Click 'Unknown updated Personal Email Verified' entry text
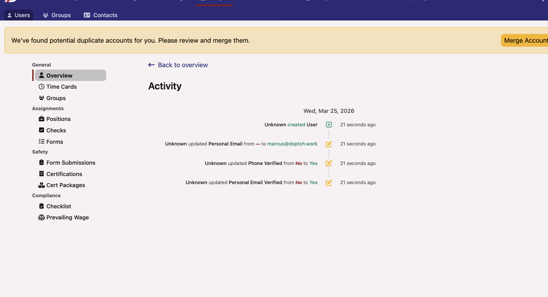Viewport: 548px width, 297px height. point(252,182)
